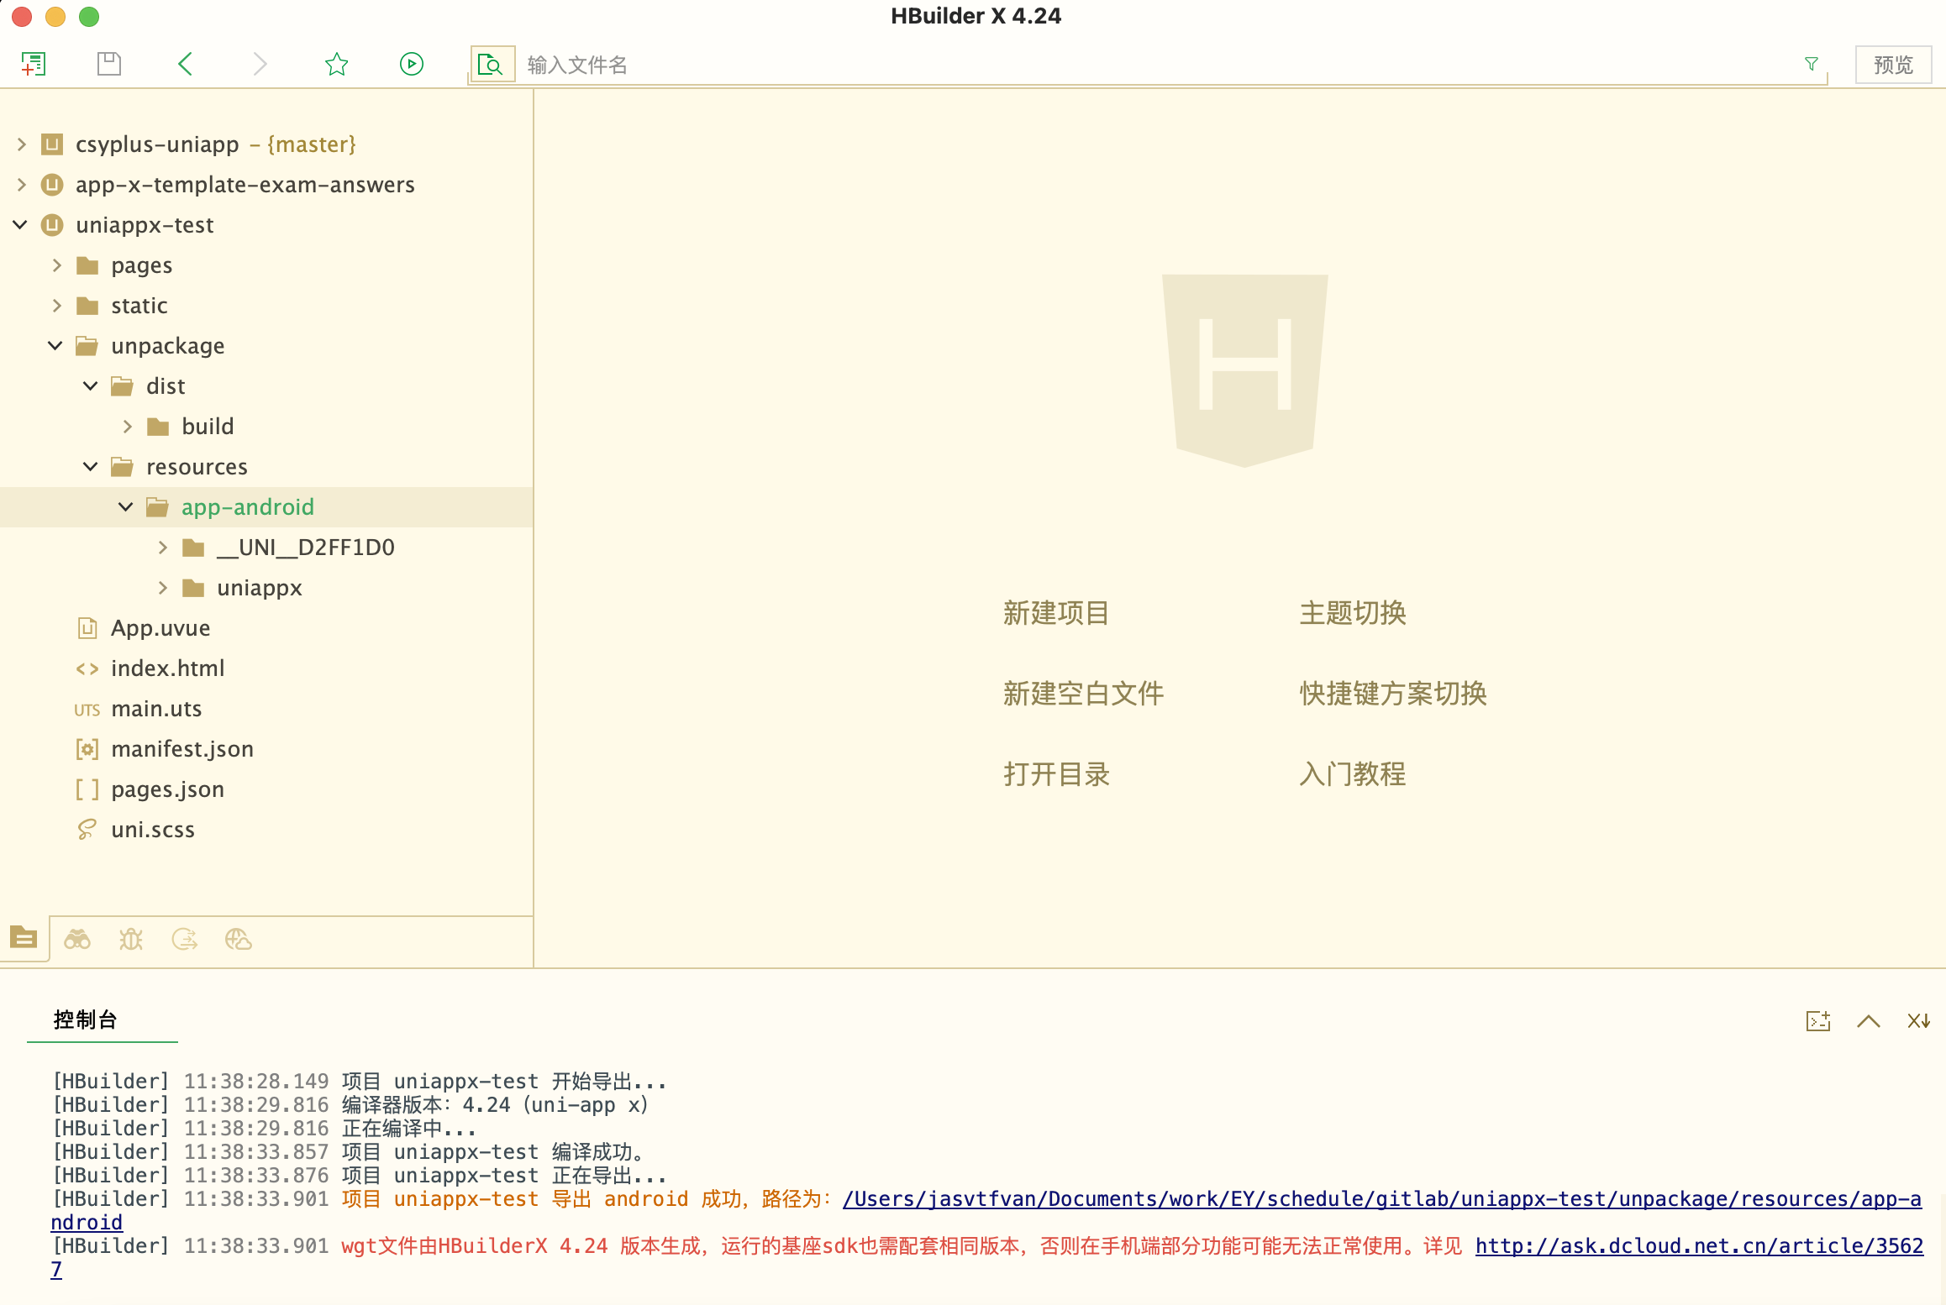1946x1305 pixels.
Task: Open the debug bug panel icon
Action: click(x=131, y=939)
